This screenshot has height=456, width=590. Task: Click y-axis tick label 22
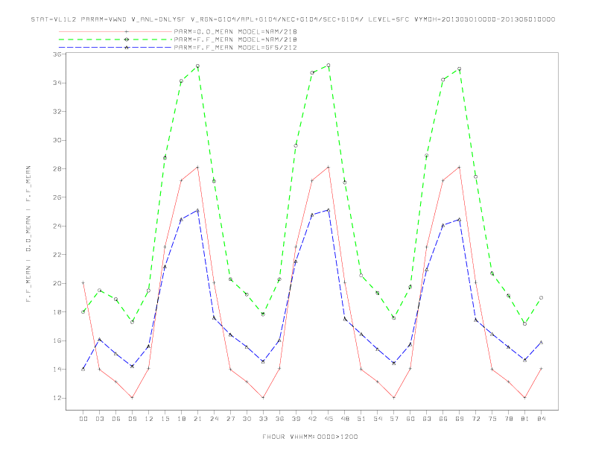[57, 255]
